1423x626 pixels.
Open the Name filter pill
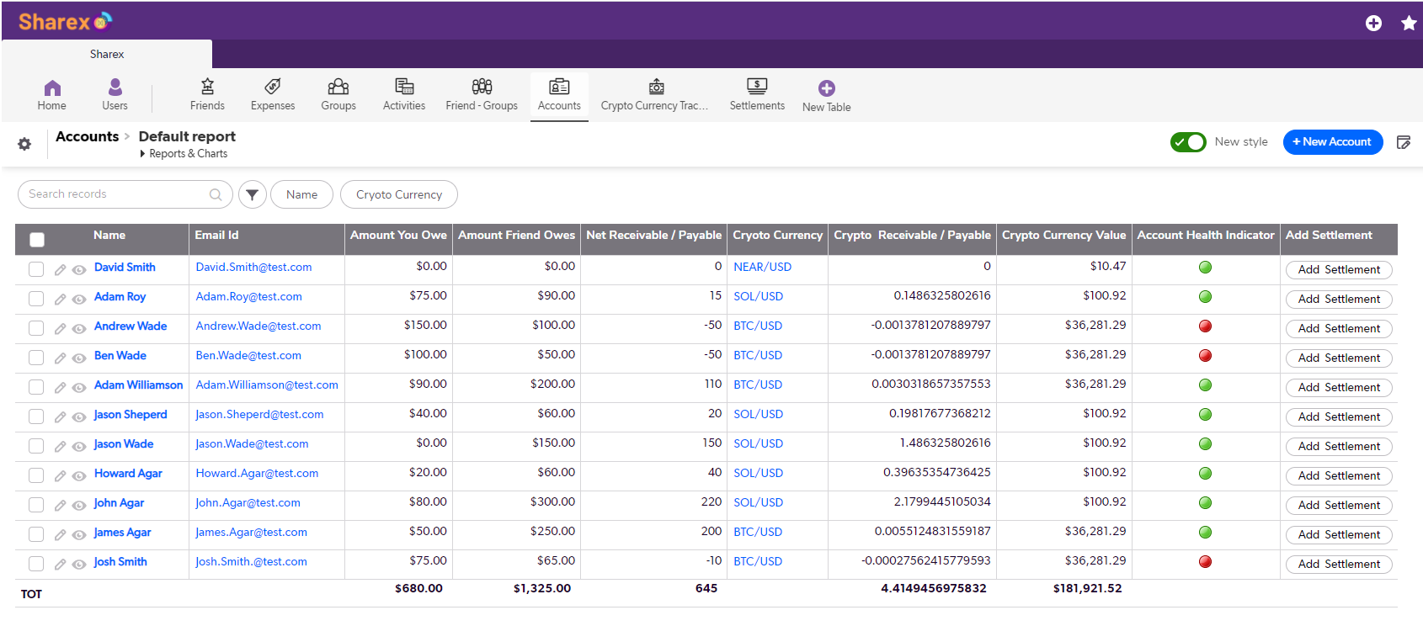click(301, 194)
